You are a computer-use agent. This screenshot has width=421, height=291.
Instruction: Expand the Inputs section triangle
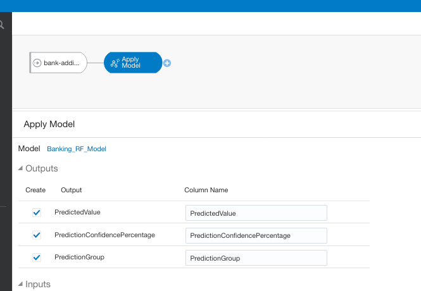tap(21, 285)
